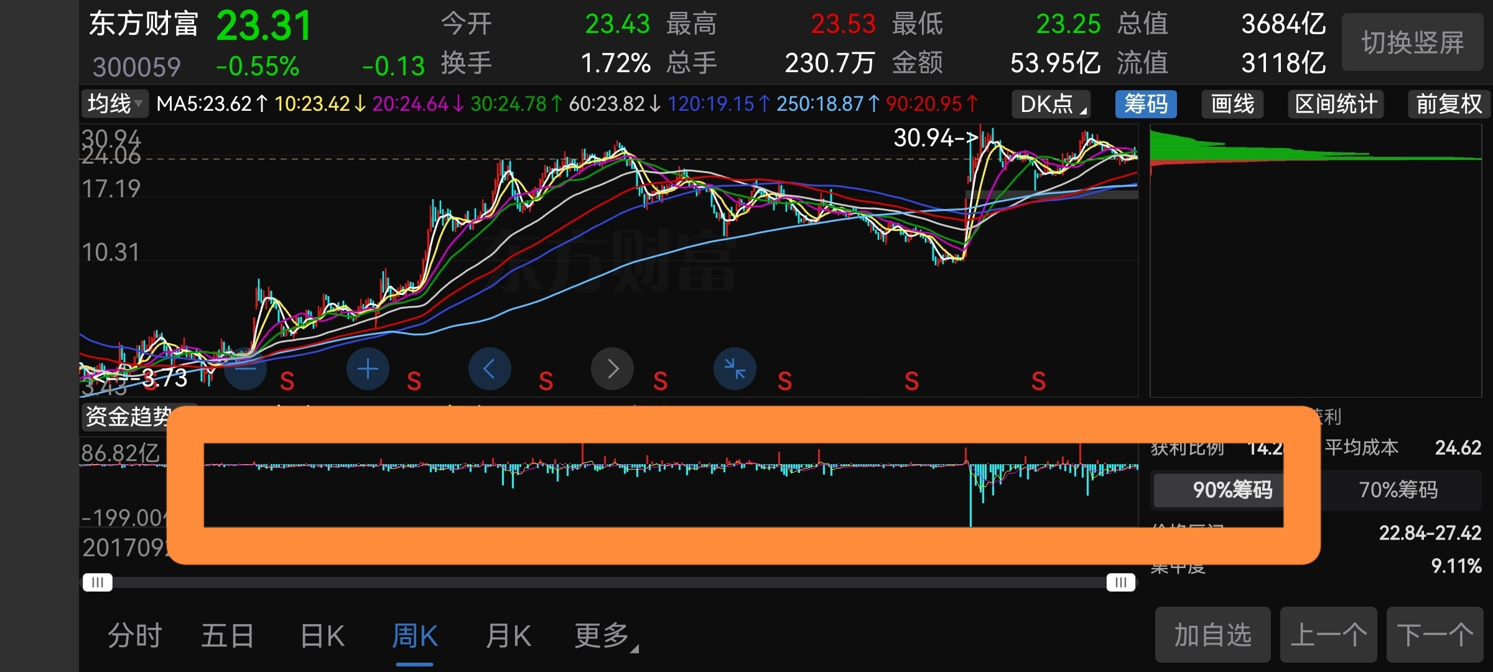Click the shrink/collapse arrows chart icon
The width and height of the screenshot is (1493, 672).
point(735,369)
